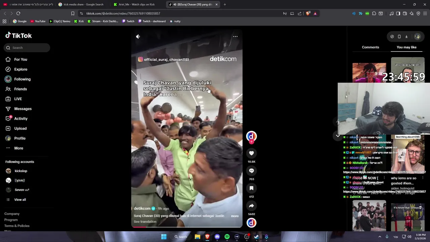Click the share page icon in address bar
This screenshot has height=242, width=430.
pyautogui.click(x=299, y=13)
